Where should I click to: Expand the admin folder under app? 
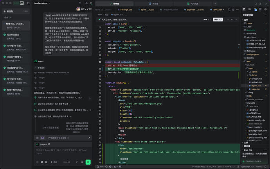coord(254,72)
